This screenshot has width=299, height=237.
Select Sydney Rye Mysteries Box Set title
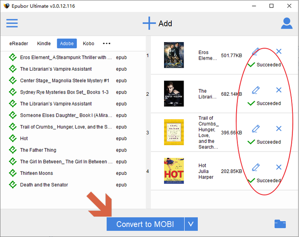tap(64, 92)
